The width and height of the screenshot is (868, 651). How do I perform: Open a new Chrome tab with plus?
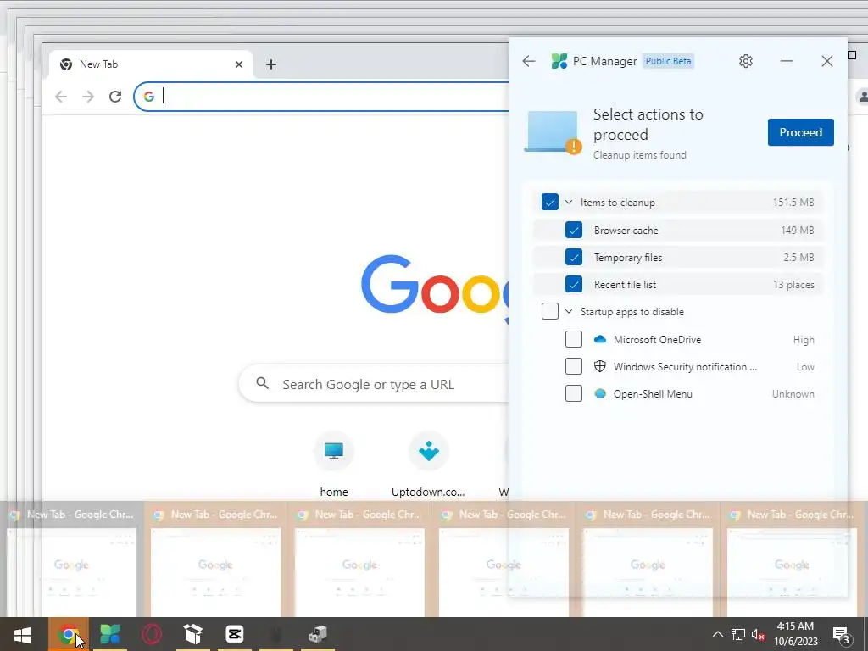click(270, 64)
